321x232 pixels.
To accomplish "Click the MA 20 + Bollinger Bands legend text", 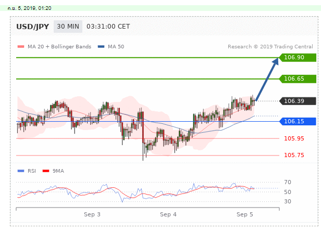I will pyautogui.click(x=59, y=47).
